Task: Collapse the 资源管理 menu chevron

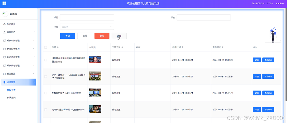Action: click(34, 82)
